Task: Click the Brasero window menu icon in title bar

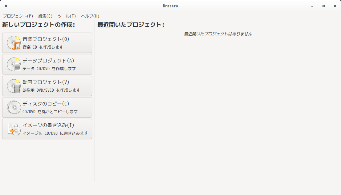Action: pos(6,6)
